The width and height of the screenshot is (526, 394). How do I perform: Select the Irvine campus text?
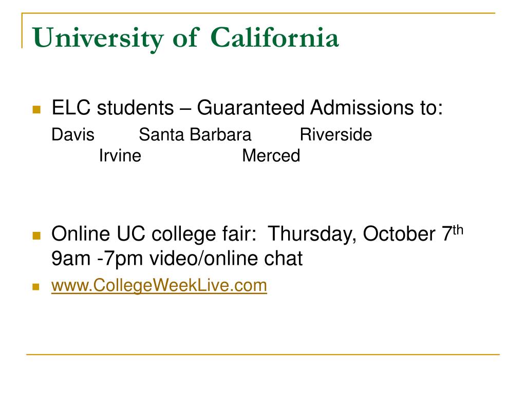120,156
